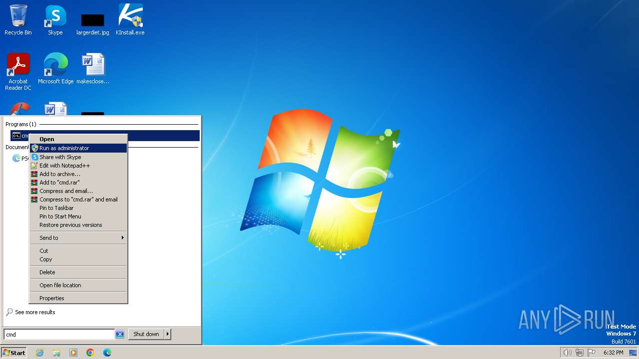Screen dimensions: 639x359
Task: Select Compress to "cmd.rar" and email
Action: point(78,199)
